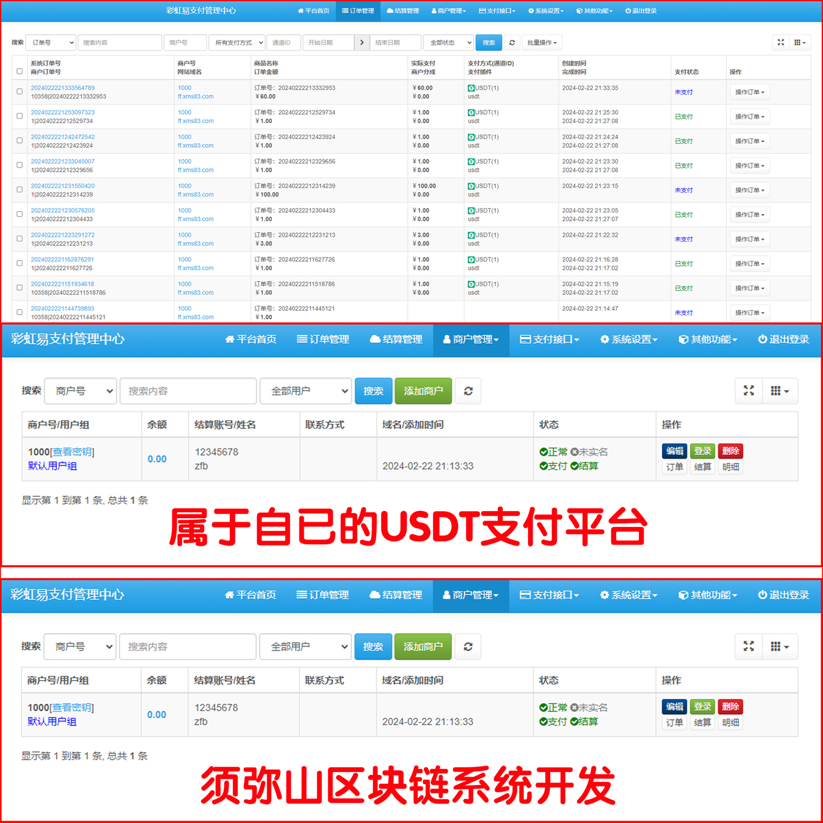The image size is (823, 823).
Task: Check the ¥100.00 order created at 21:23:15
Action: click(19, 190)
